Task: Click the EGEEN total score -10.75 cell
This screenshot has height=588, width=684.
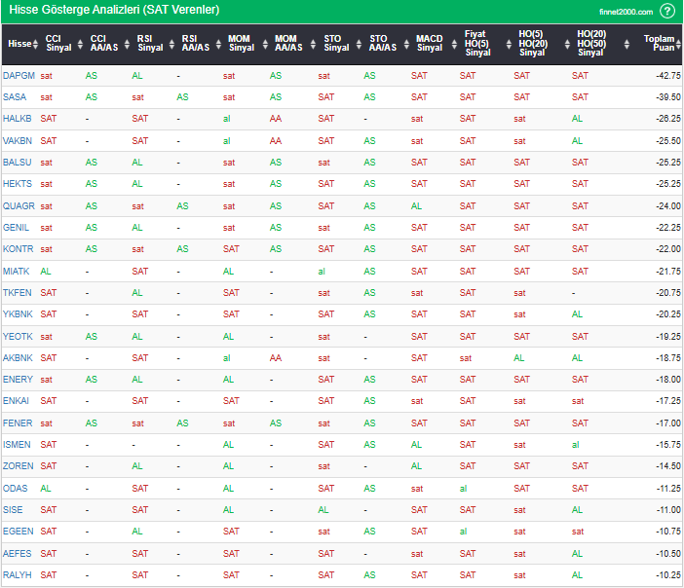Action: (667, 532)
